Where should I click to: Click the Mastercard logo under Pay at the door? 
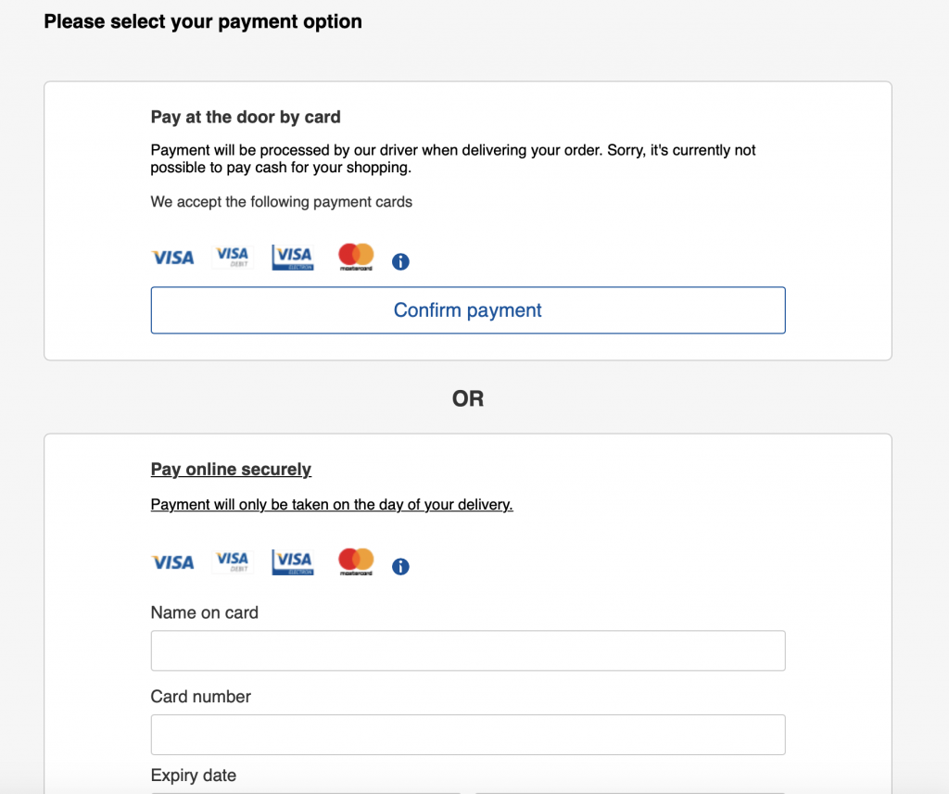(x=356, y=258)
